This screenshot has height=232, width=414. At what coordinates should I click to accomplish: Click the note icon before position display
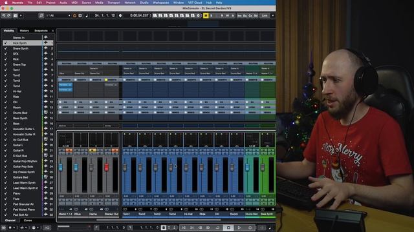87,15
